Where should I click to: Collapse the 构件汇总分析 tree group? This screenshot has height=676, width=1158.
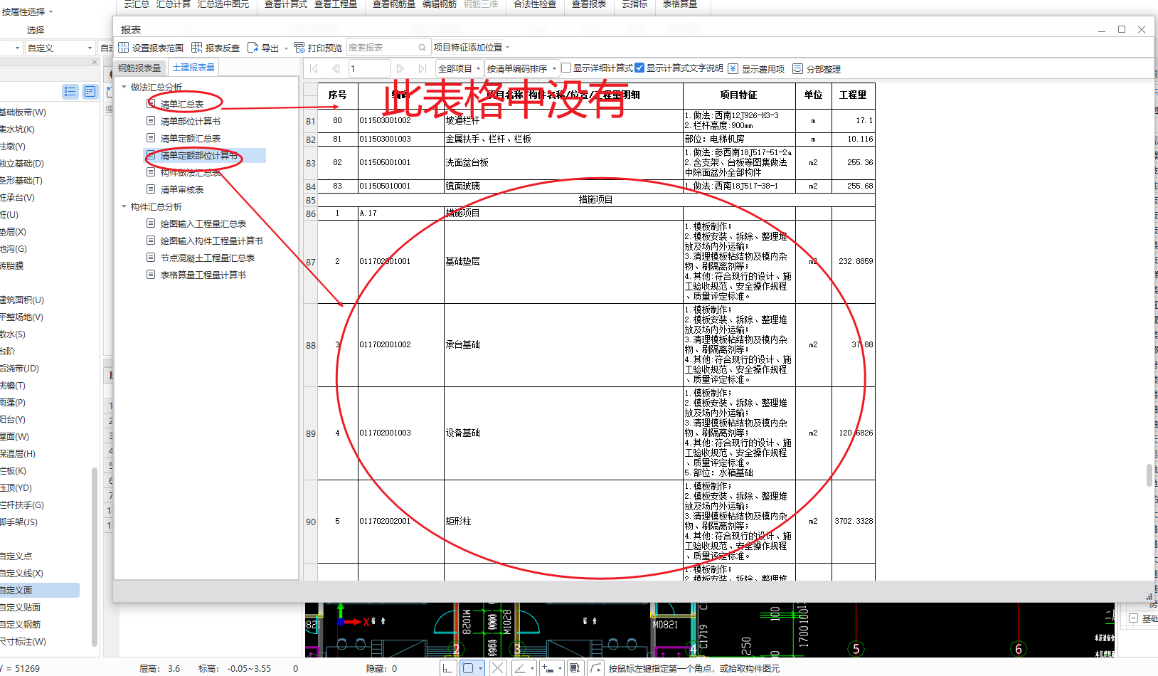coord(124,206)
